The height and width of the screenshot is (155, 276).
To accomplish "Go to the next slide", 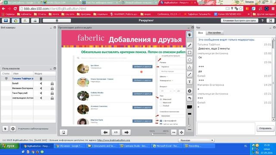I will tap(126, 132).
